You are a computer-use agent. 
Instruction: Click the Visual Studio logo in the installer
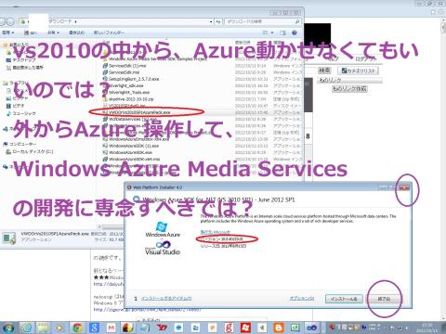tap(163, 249)
